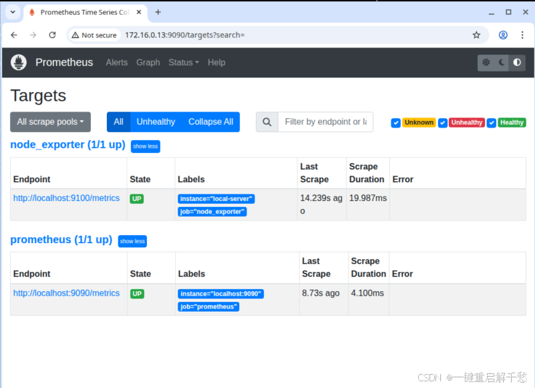Show only Unhealthy targets button
The image size is (535, 388).
[x=156, y=122]
